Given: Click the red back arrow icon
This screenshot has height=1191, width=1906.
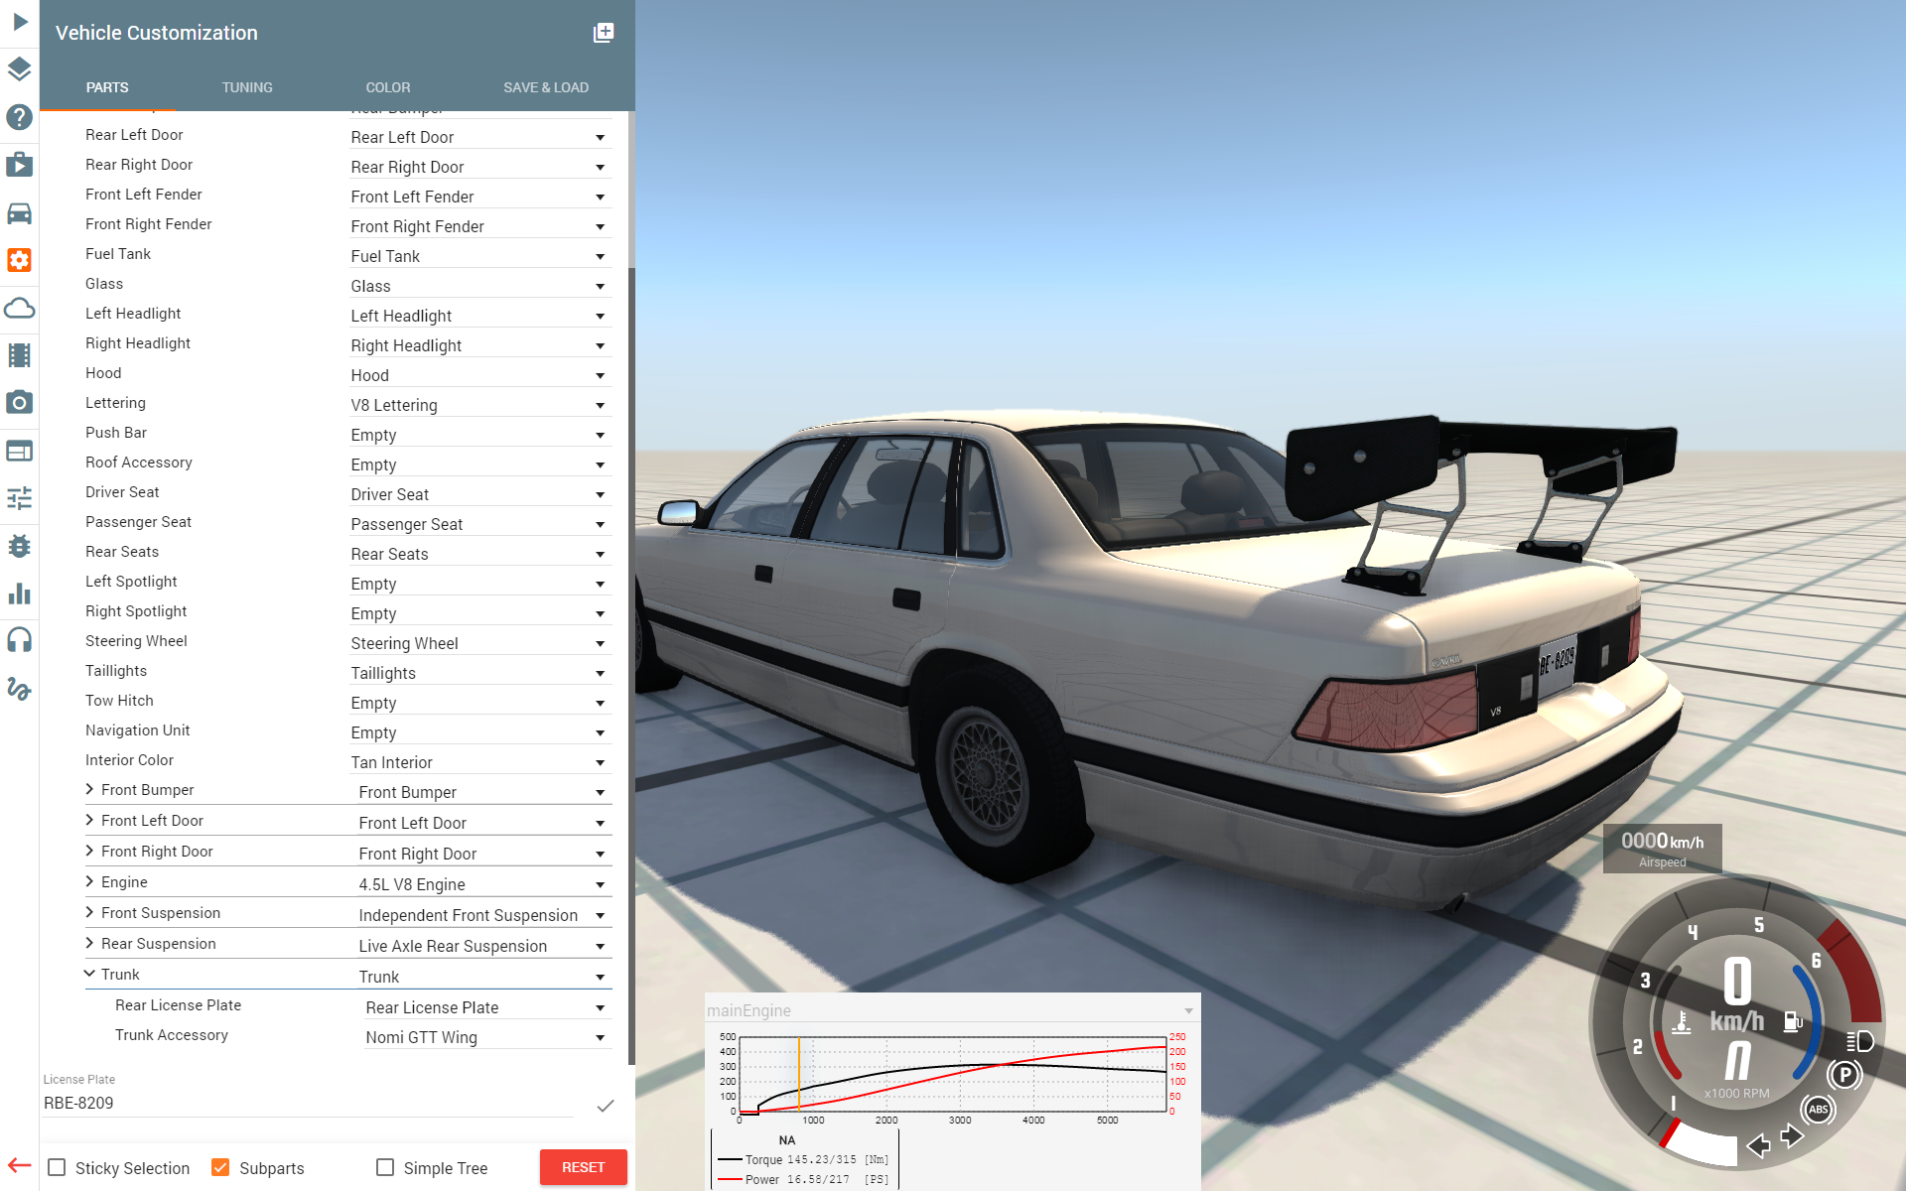Looking at the screenshot, I should (x=20, y=1165).
